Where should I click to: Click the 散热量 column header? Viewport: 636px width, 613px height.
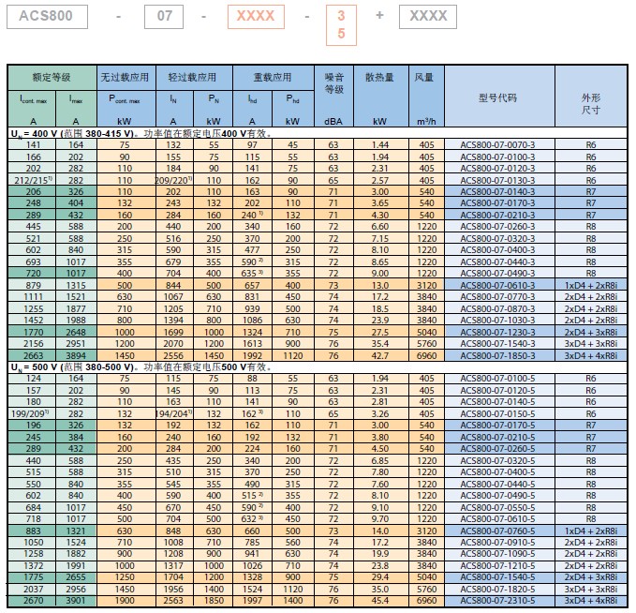pos(379,77)
